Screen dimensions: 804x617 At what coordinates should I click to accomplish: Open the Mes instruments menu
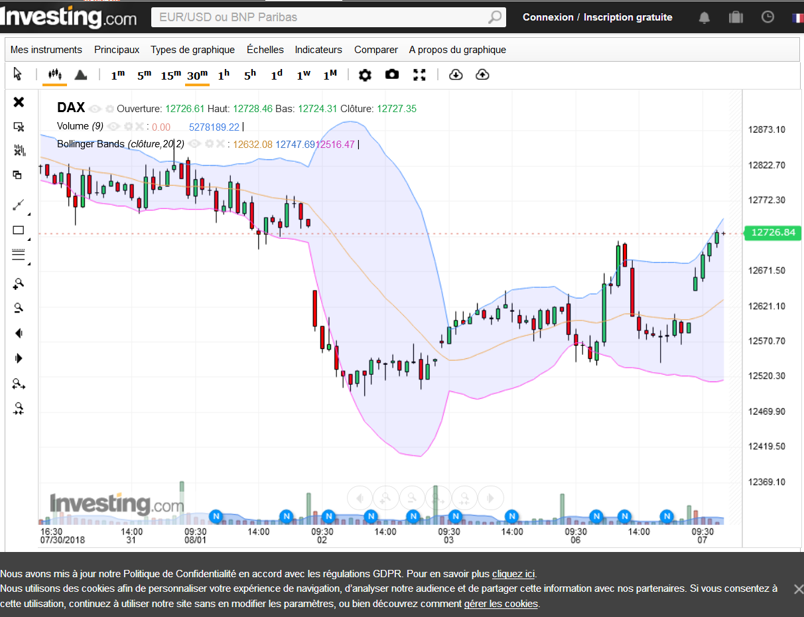(x=46, y=50)
